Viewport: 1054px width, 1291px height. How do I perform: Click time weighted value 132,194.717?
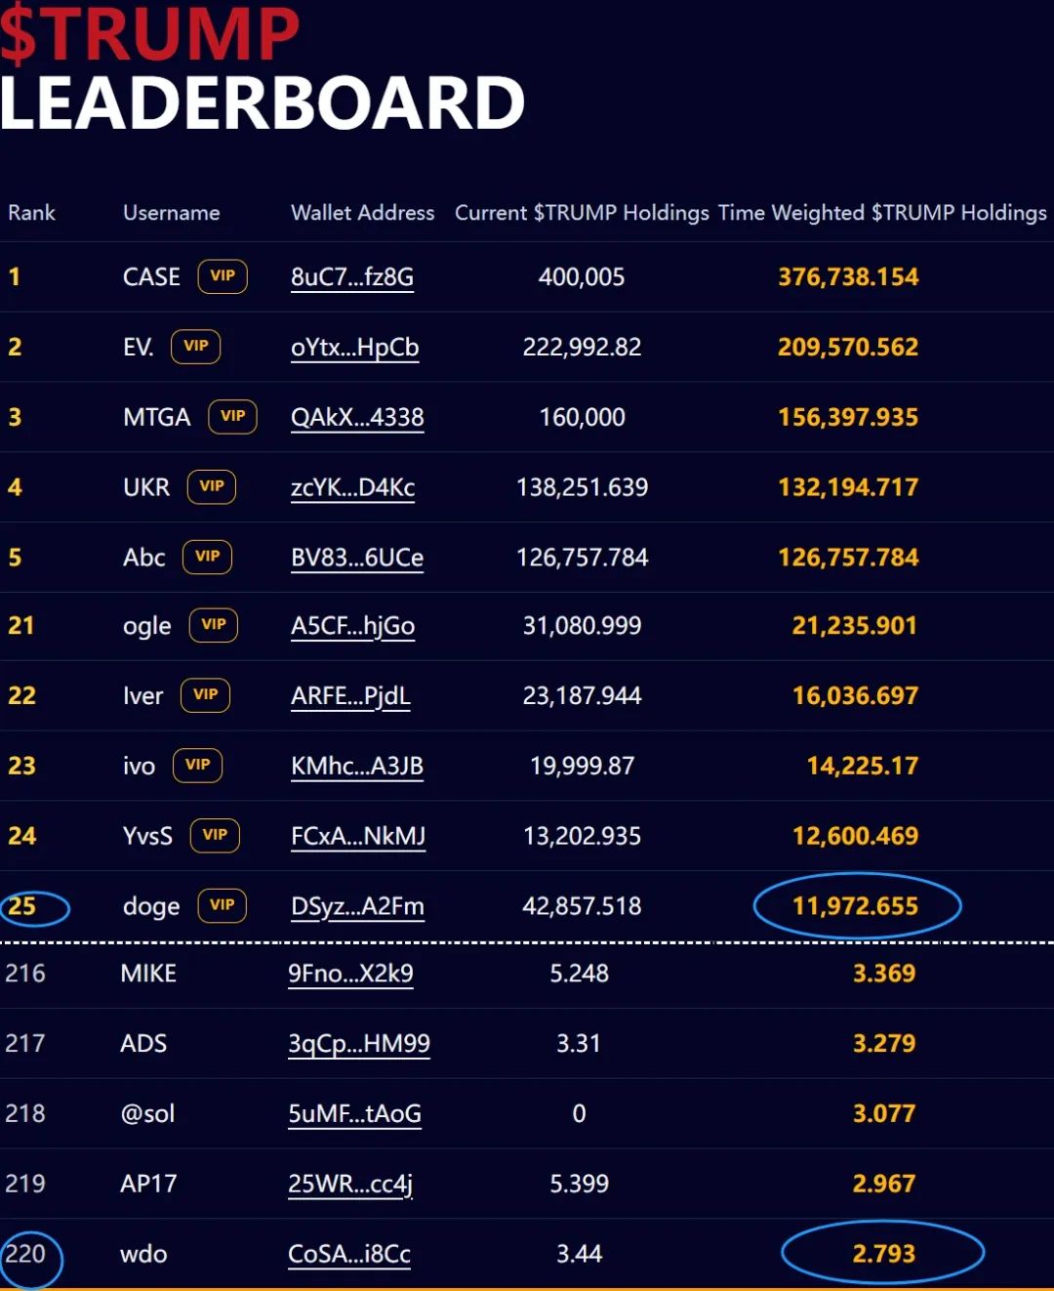tap(848, 487)
